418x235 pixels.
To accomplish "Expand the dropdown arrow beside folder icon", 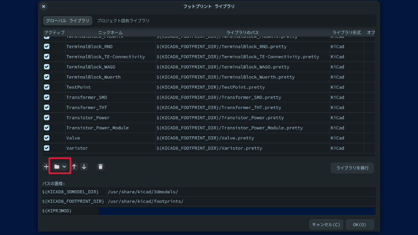I will coord(65,167).
